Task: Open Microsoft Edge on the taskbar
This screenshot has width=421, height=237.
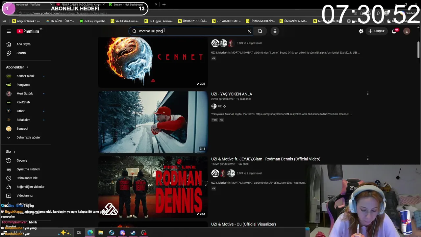Action: (90, 233)
